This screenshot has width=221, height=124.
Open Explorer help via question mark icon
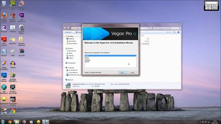tap(178, 32)
